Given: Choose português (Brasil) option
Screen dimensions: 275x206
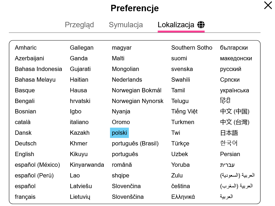Looking at the screenshot, I should (135, 143).
